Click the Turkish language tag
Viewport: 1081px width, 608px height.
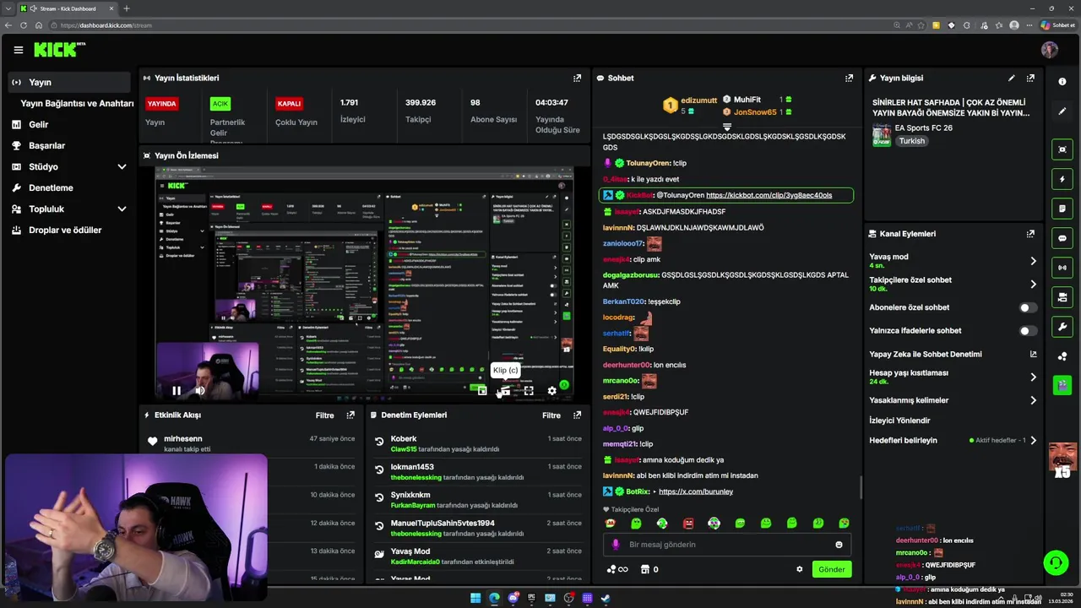(911, 141)
